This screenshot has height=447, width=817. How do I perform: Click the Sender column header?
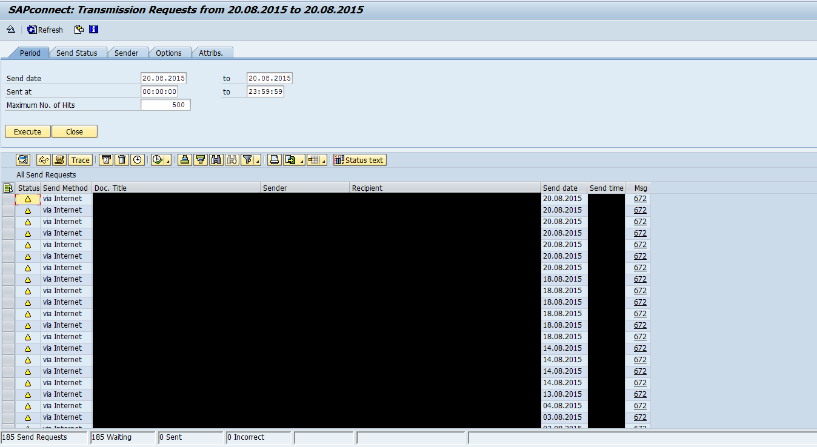pos(305,188)
